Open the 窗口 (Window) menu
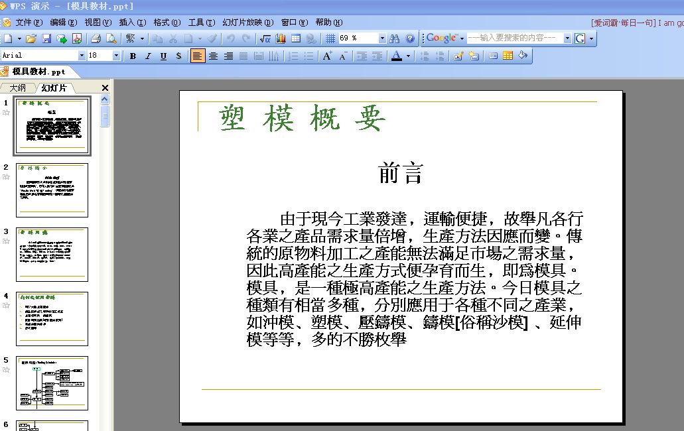Viewport: 684px width, 431px height. coord(295,23)
